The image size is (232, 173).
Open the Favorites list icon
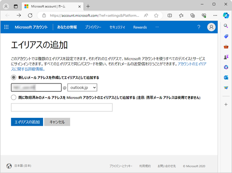tap(181, 15)
